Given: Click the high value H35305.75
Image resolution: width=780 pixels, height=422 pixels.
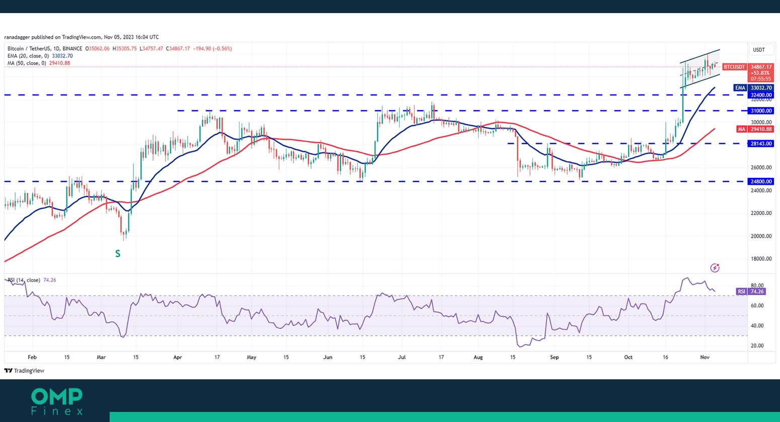Looking at the screenshot, I should [x=125, y=49].
